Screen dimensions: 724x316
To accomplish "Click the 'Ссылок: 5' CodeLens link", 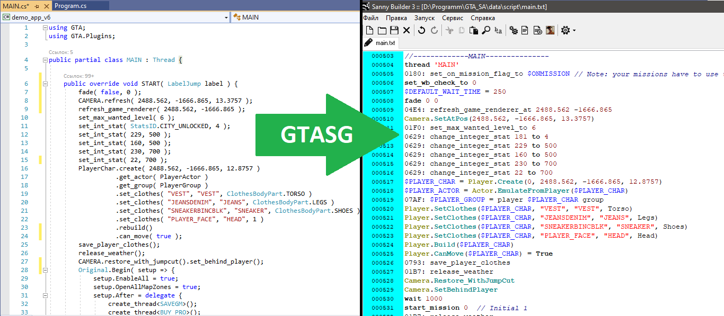I will coord(61,52).
